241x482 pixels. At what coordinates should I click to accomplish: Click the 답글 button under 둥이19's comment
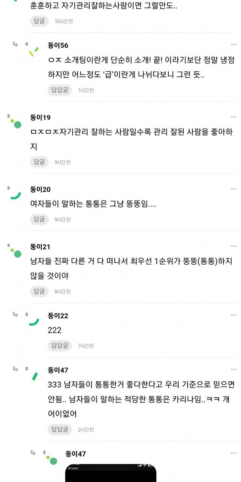click(39, 162)
